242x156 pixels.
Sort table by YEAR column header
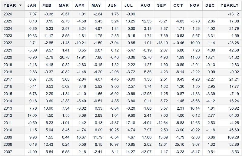pyautogui.click(x=10, y=5)
